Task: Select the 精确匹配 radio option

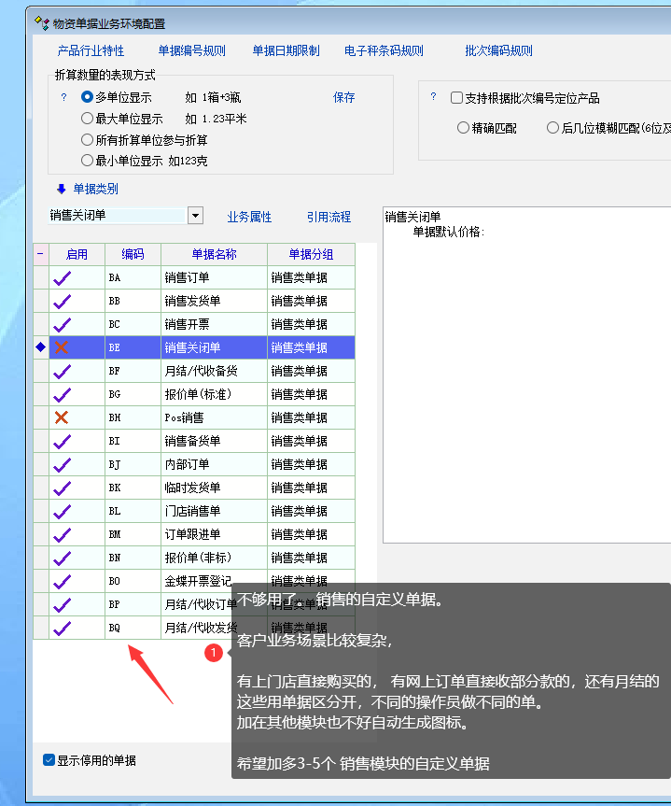Action: click(x=463, y=128)
